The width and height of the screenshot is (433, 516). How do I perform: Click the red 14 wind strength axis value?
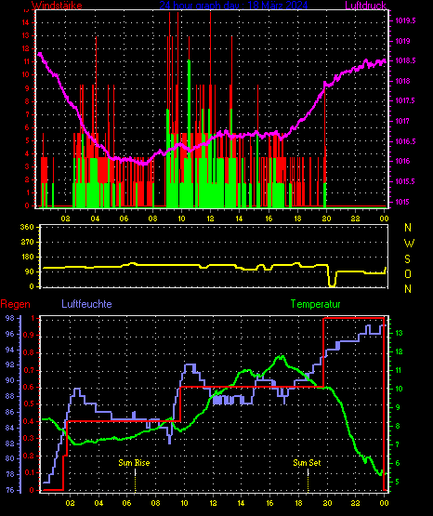click(25, 22)
